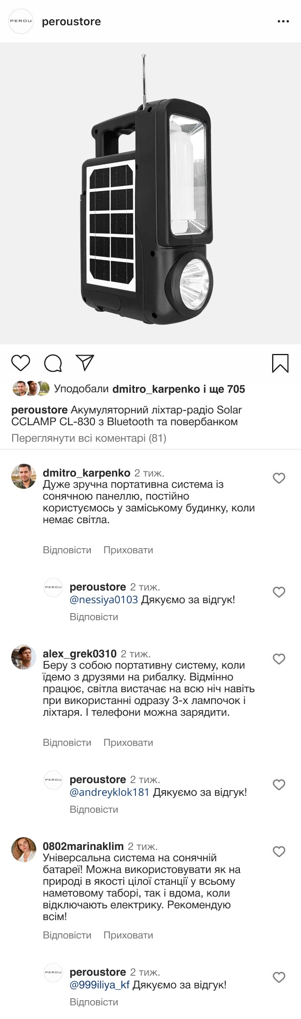Viewport: 301px width, 1019px height.
Task: Like peroustore's reply to @999iliya_kf
Action: click(x=279, y=977)
